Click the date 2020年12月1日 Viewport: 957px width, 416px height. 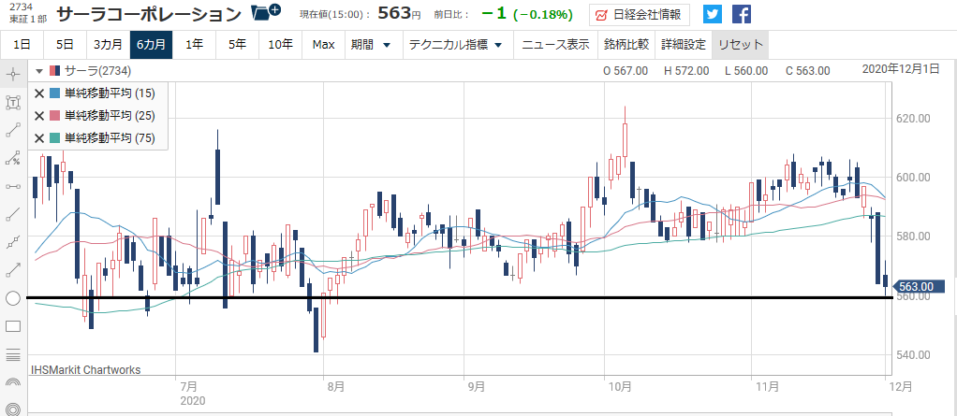900,69
